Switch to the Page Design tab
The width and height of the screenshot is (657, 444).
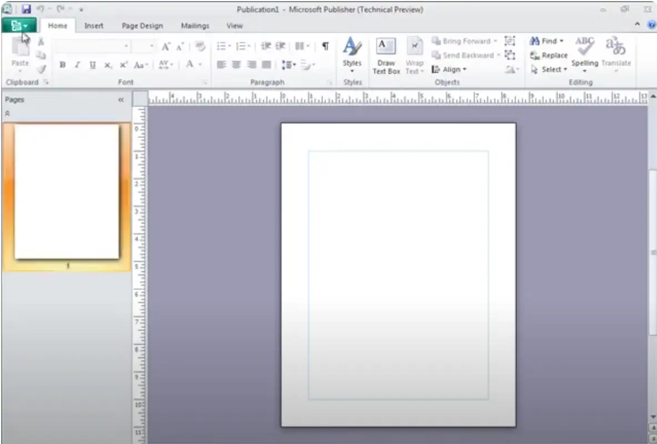click(142, 26)
